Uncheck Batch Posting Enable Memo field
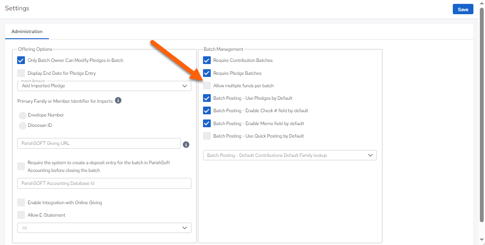The height and width of the screenshot is (245, 485). coord(207,123)
